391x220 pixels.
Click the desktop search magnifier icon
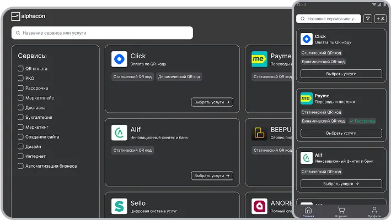(18, 33)
